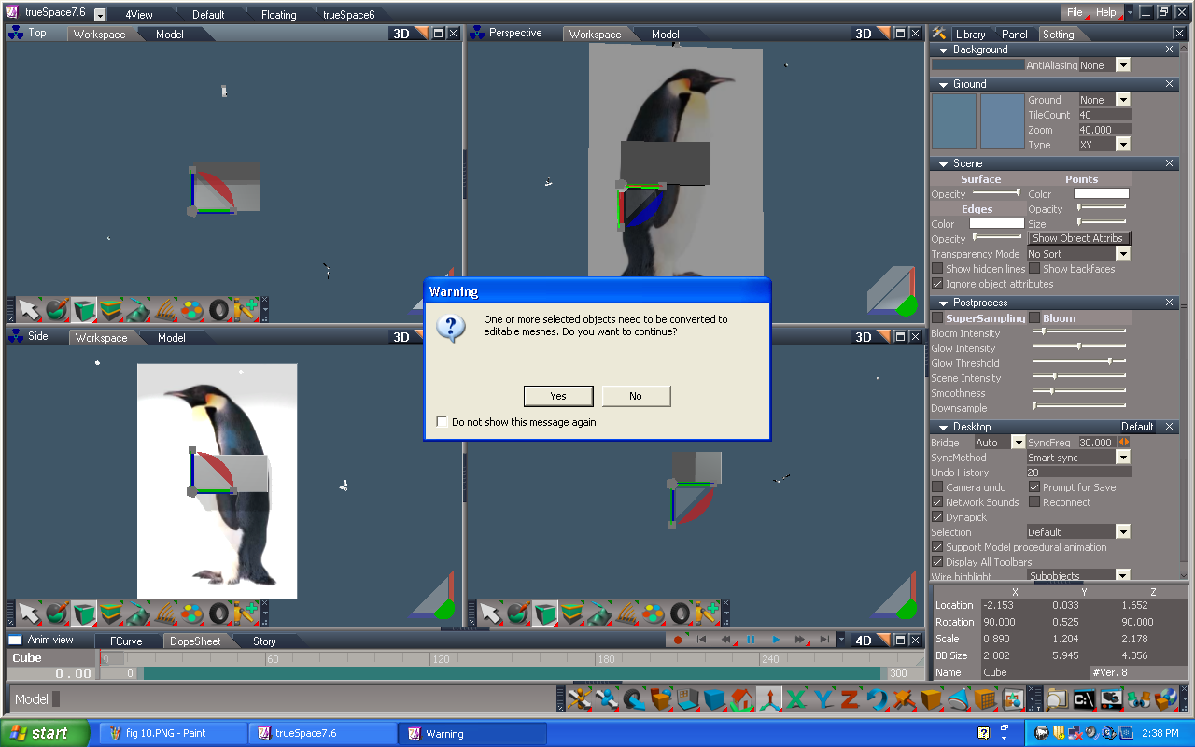
Task: Open the File menu
Action: (1077, 11)
